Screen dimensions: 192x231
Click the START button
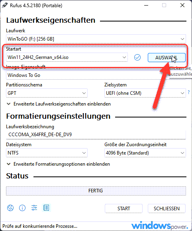123,208
